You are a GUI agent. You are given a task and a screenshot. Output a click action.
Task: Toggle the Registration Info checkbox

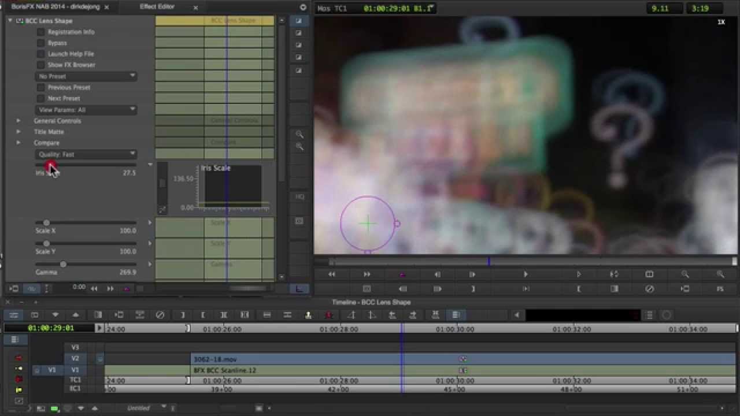(x=41, y=32)
